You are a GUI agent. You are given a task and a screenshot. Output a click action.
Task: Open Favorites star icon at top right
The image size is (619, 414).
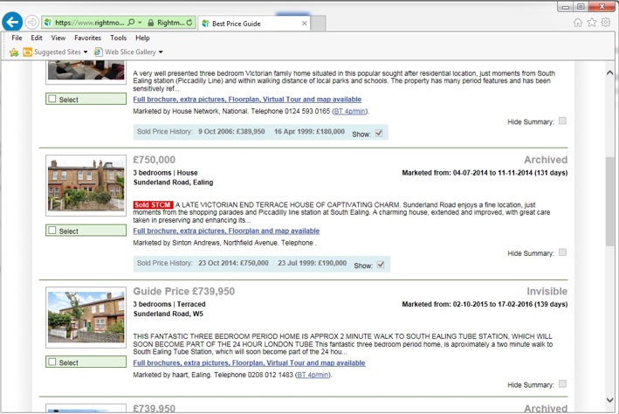point(592,22)
